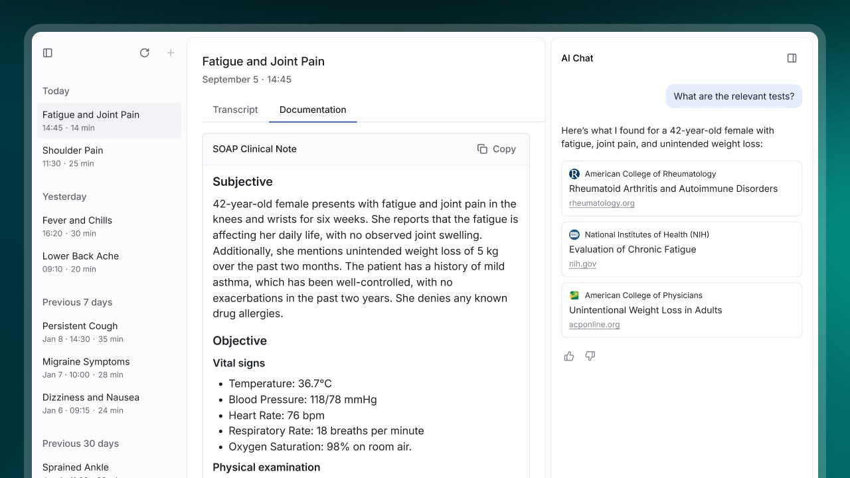The height and width of the screenshot is (478, 850).
Task: Open the American College of Rheumatology logo
Action: (574, 174)
